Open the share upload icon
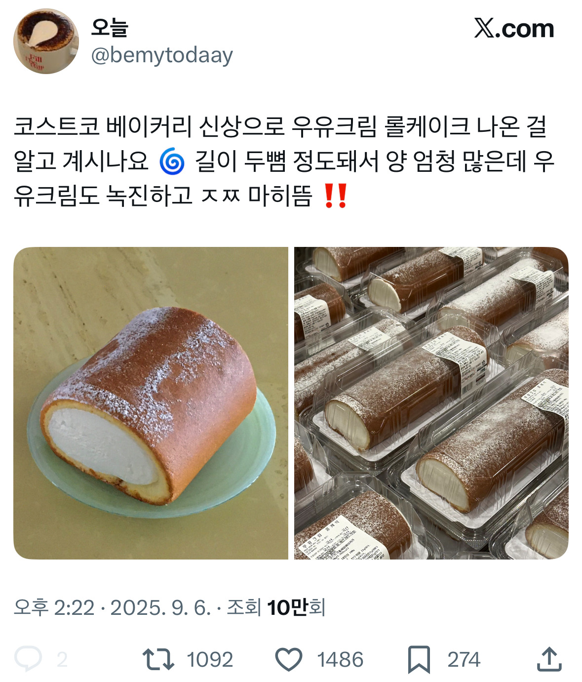The image size is (582, 682). (549, 659)
